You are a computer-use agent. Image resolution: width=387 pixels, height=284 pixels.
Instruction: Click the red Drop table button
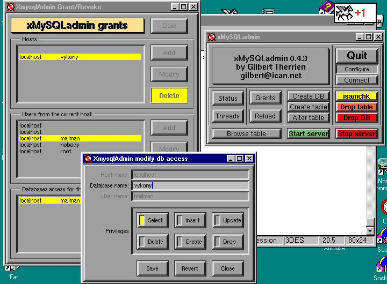pos(357,107)
